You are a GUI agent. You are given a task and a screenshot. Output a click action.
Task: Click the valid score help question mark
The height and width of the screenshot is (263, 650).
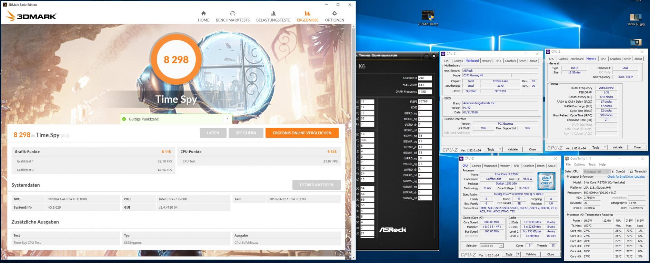(x=227, y=119)
